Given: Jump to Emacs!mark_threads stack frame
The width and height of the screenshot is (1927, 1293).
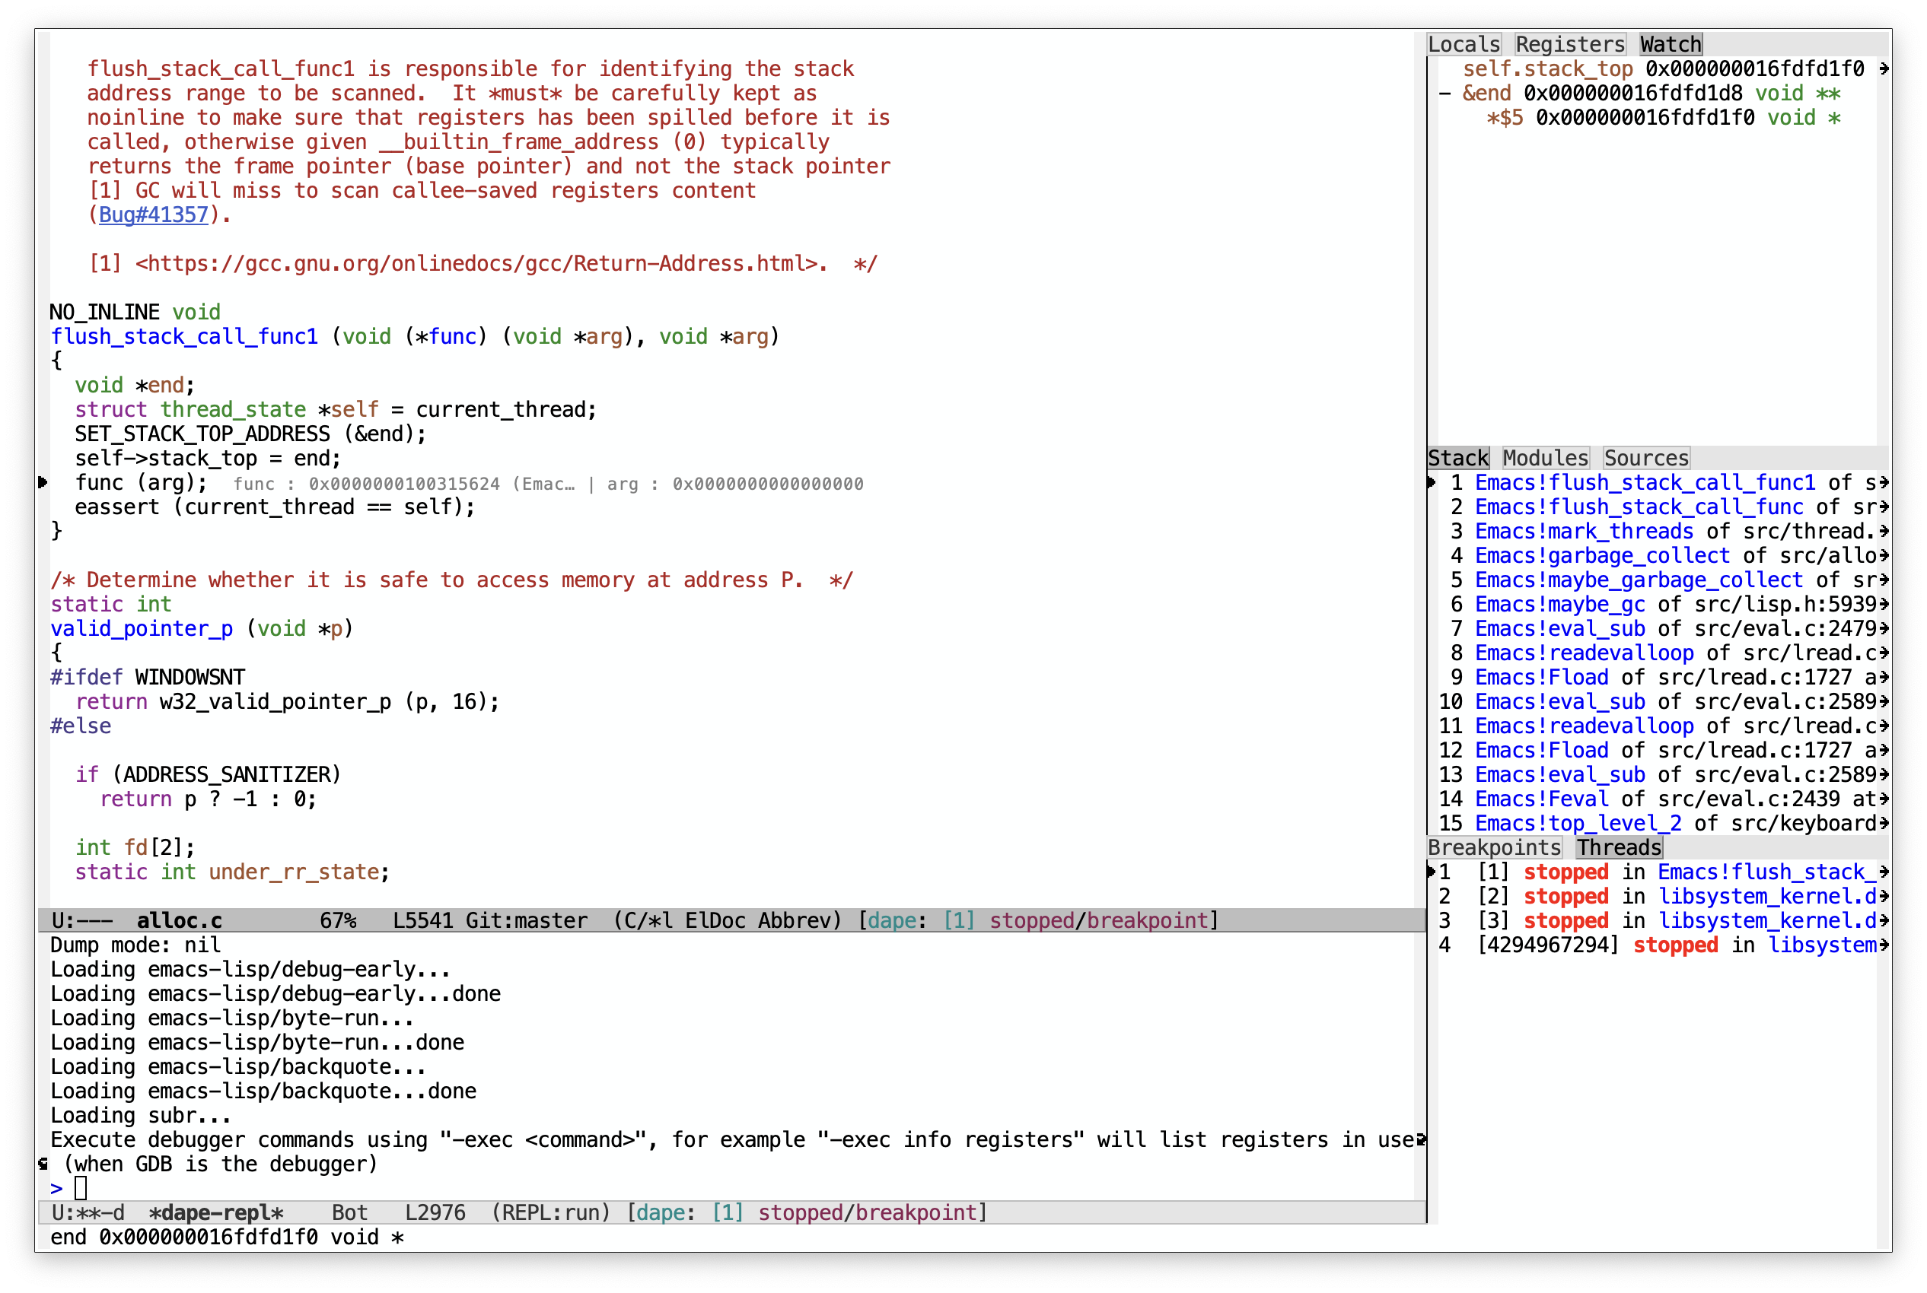Looking at the screenshot, I should point(1584,531).
